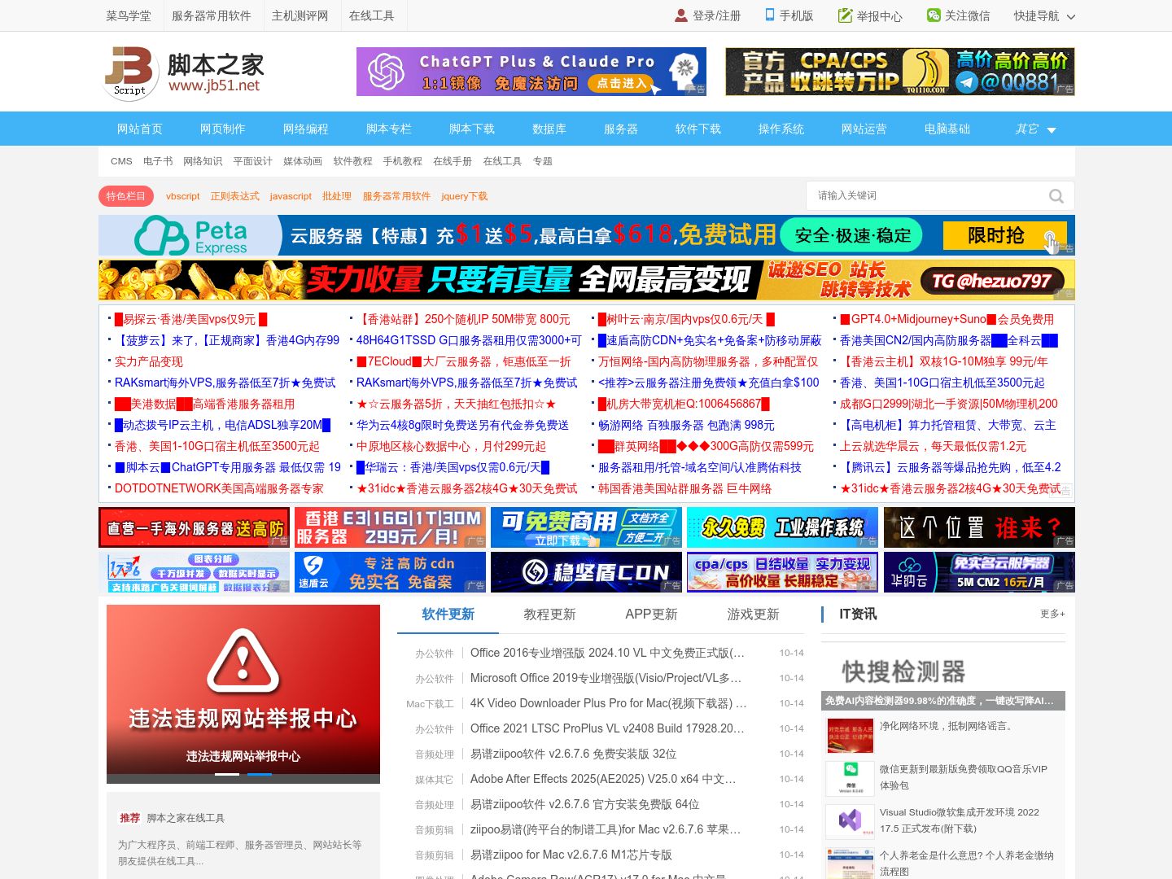Open 净化网络环境 article thumbnail

850,735
